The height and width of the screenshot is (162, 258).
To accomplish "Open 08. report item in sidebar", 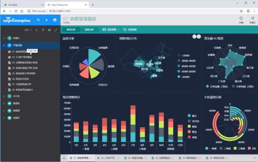I will (23, 90).
